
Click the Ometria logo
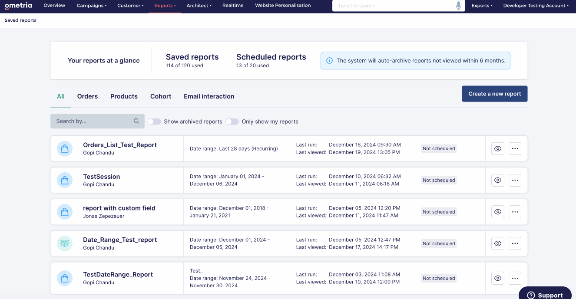click(x=18, y=6)
